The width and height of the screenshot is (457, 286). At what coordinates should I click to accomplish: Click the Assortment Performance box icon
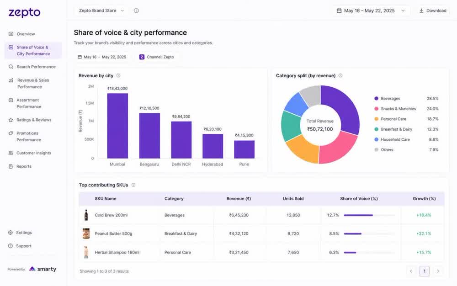click(11, 100)
